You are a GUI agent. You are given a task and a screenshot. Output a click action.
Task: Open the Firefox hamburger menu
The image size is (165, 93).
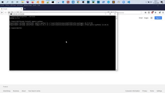click(x=163, y=13)
